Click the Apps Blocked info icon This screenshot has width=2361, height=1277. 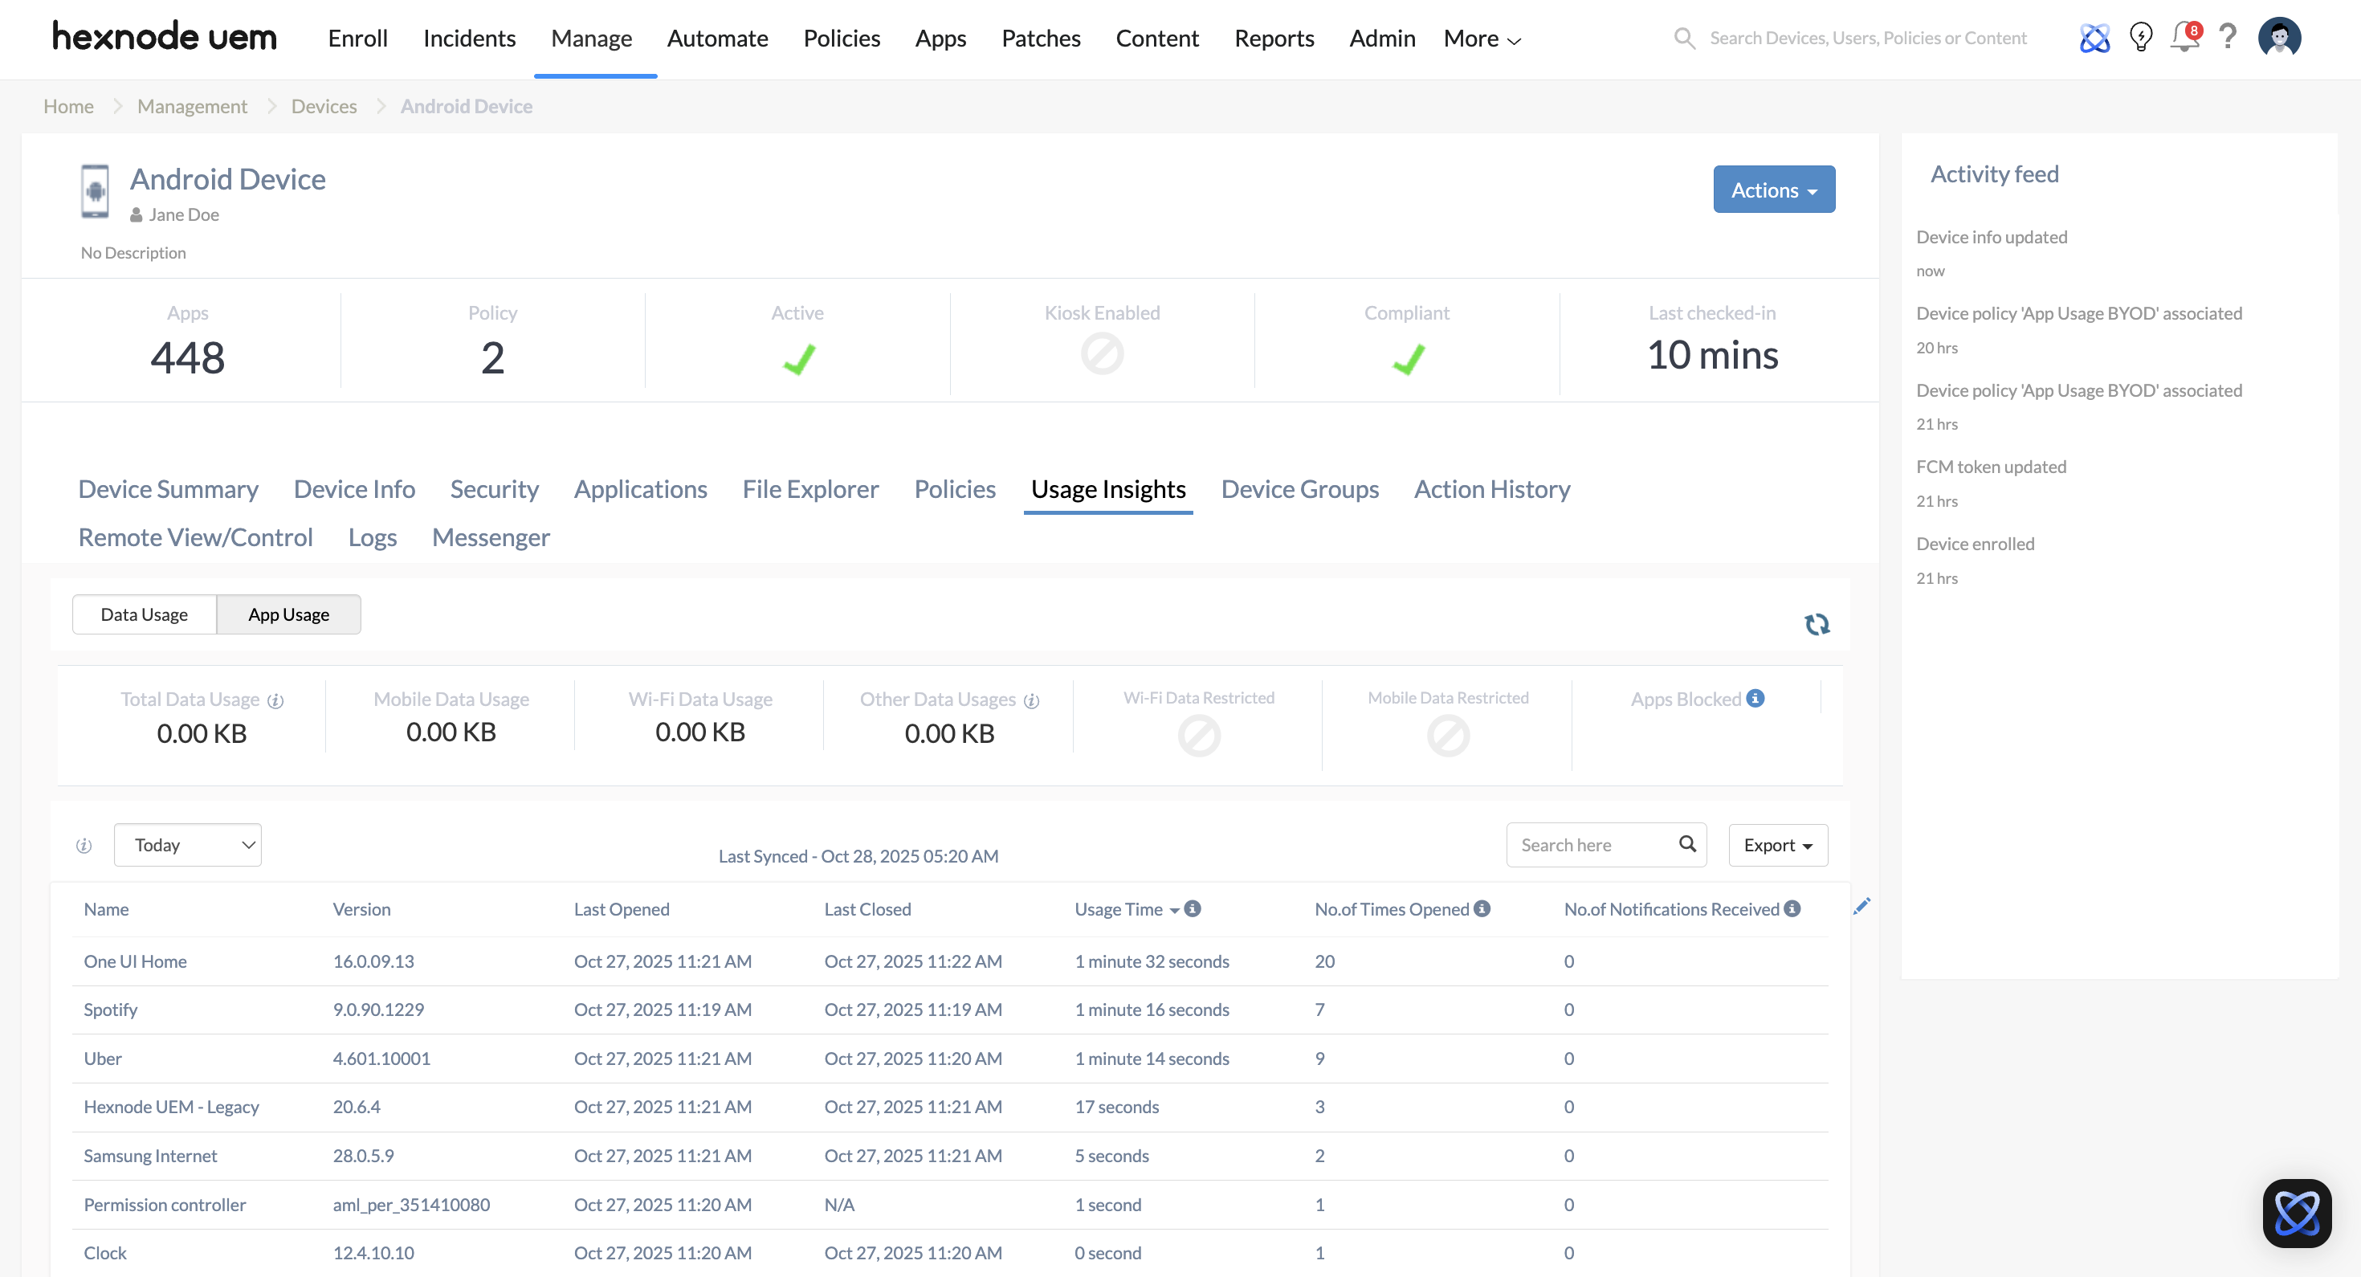point(1755,699)
